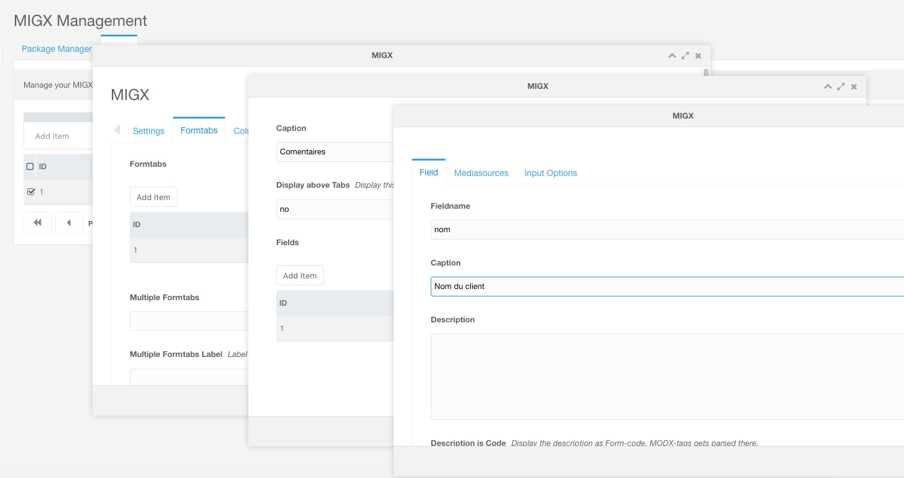The width and height of the screenshot is (904, 478).
Task: Maximize the rear MIGX window
Action: [685, 56]
